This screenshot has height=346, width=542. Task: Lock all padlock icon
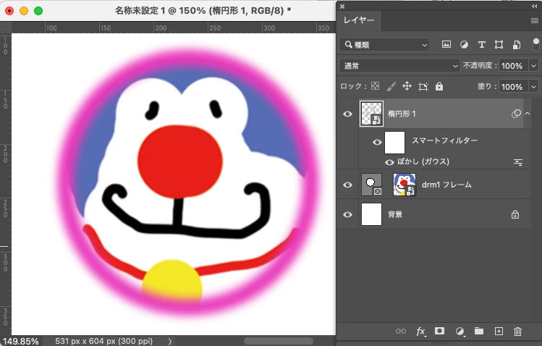[439, 86]
